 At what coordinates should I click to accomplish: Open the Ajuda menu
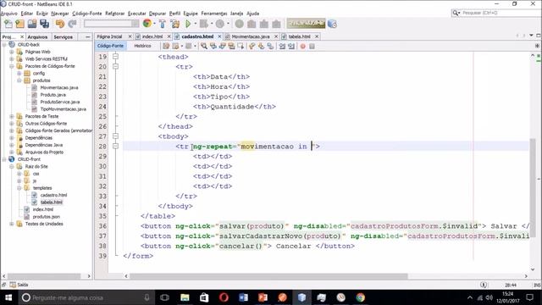[252, 14]
